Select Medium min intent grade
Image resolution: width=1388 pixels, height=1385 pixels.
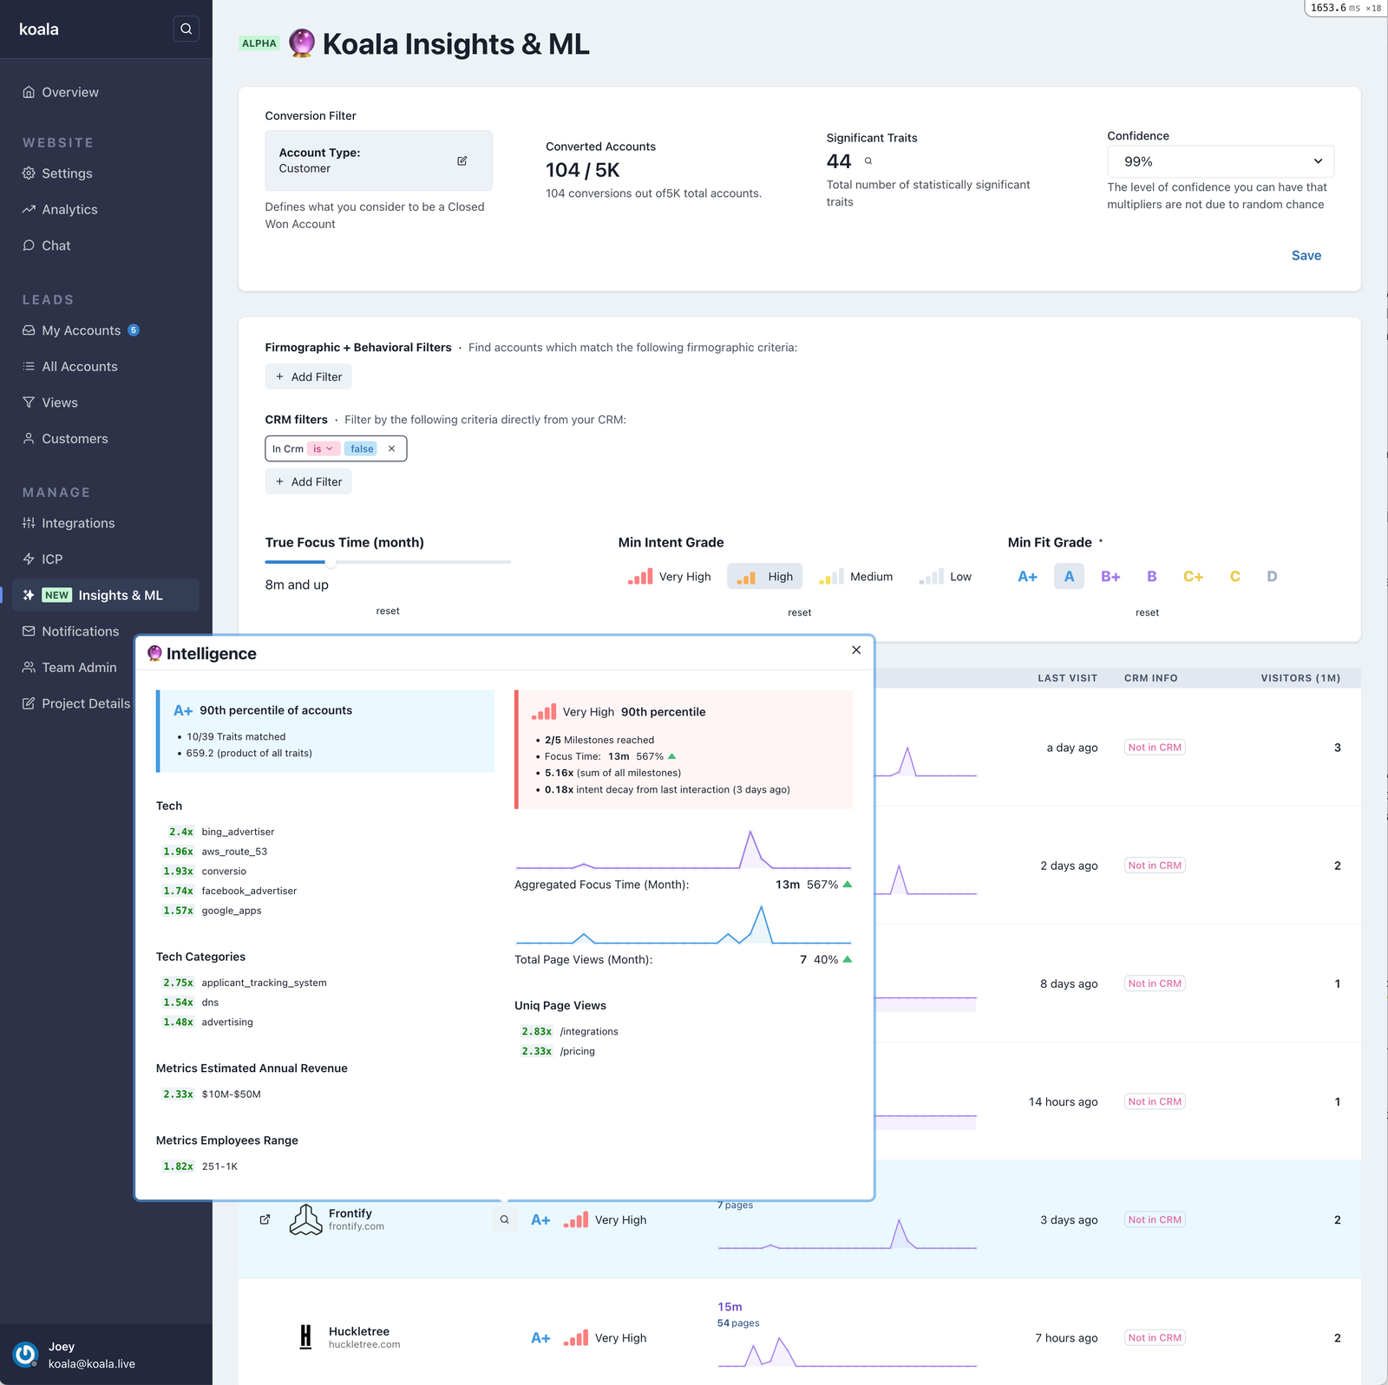[x=855, y=577]
